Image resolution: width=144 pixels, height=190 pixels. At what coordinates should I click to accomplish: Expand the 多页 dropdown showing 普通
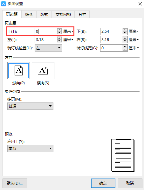30,106
